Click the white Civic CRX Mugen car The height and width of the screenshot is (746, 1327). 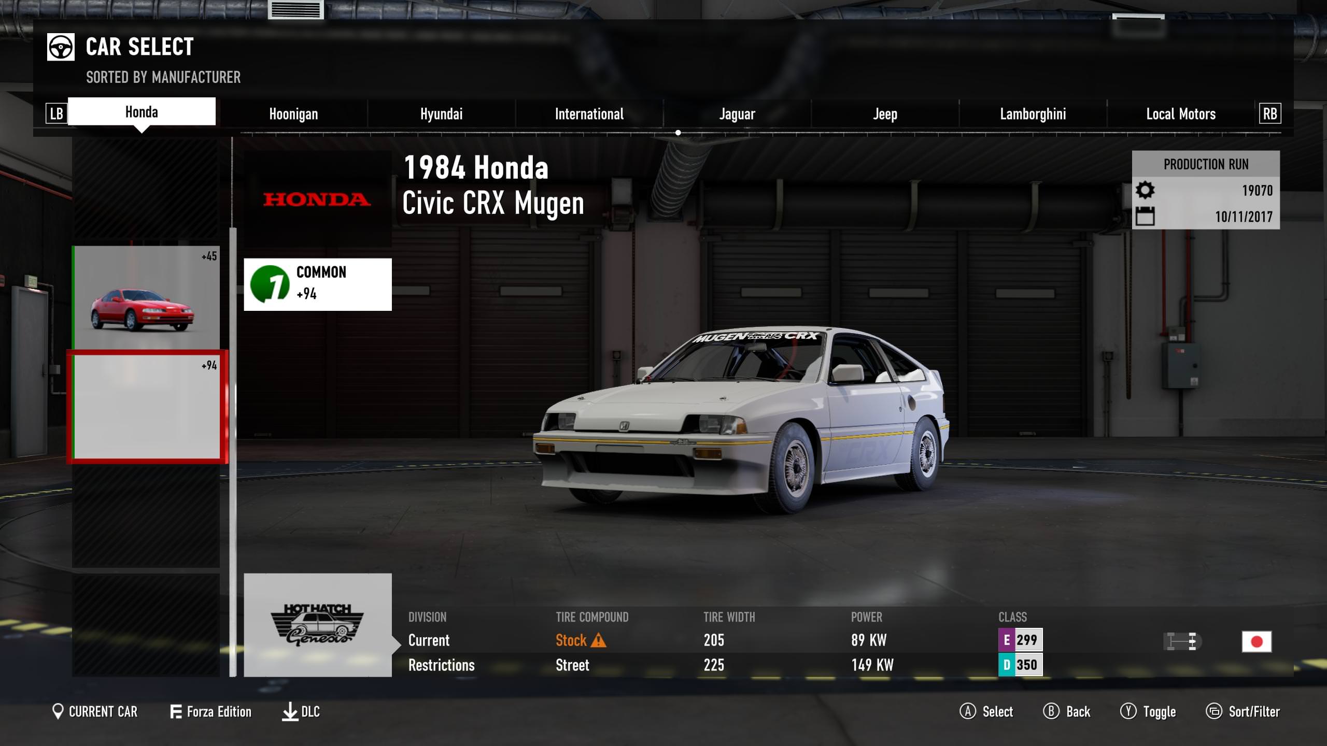pyautogui.click(x=741, y=420)
